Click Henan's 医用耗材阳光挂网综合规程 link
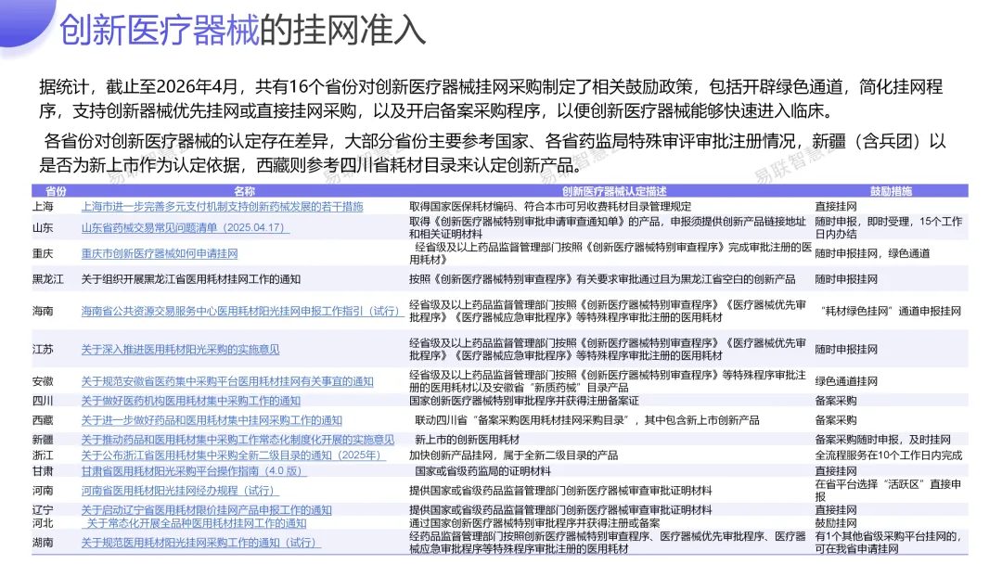This screenshot has height=564, width=1002. point(173,489)
